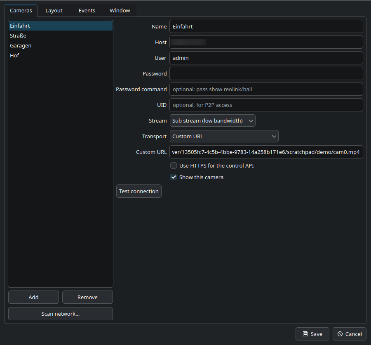Select the Garagen camera in the list

click(61, 45)
